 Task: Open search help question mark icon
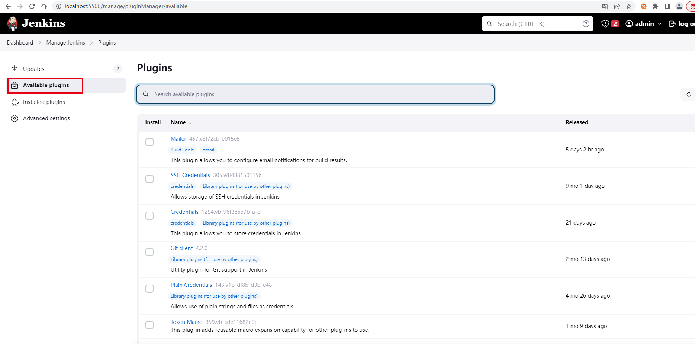click(586, 24)
